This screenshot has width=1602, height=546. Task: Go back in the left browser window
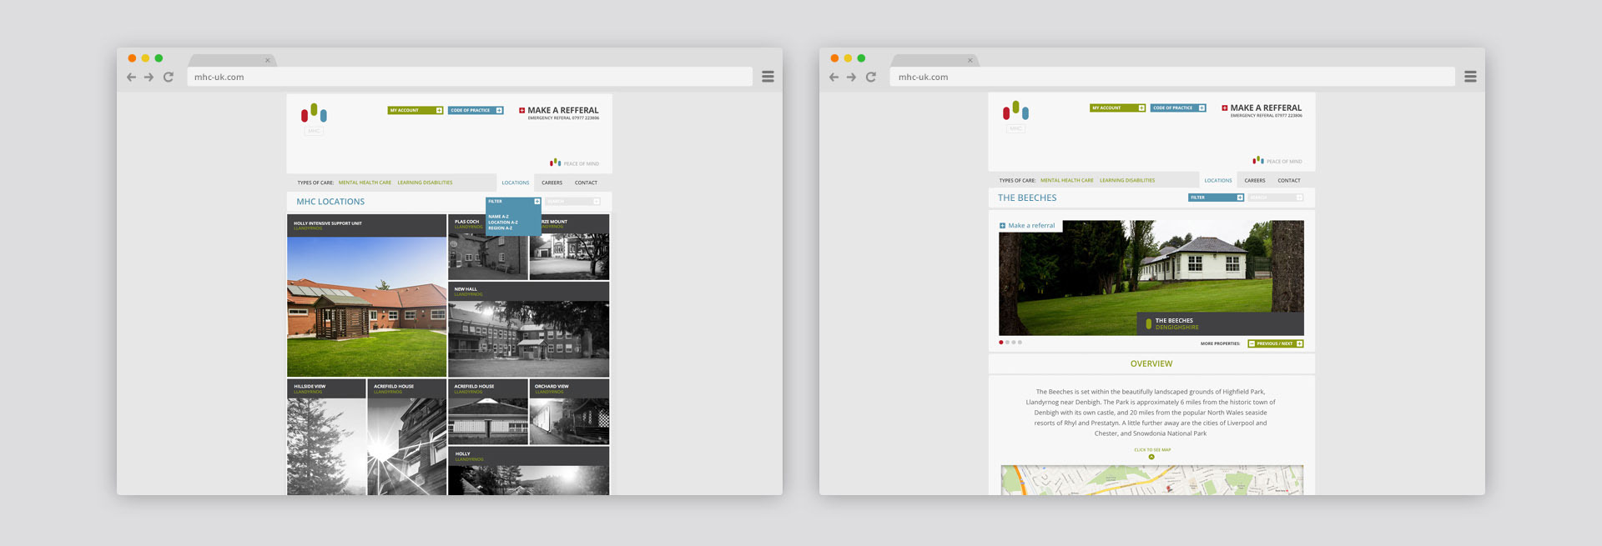tap(131, 77)
